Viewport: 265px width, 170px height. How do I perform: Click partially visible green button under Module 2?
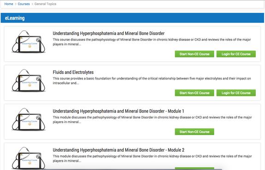194,169
